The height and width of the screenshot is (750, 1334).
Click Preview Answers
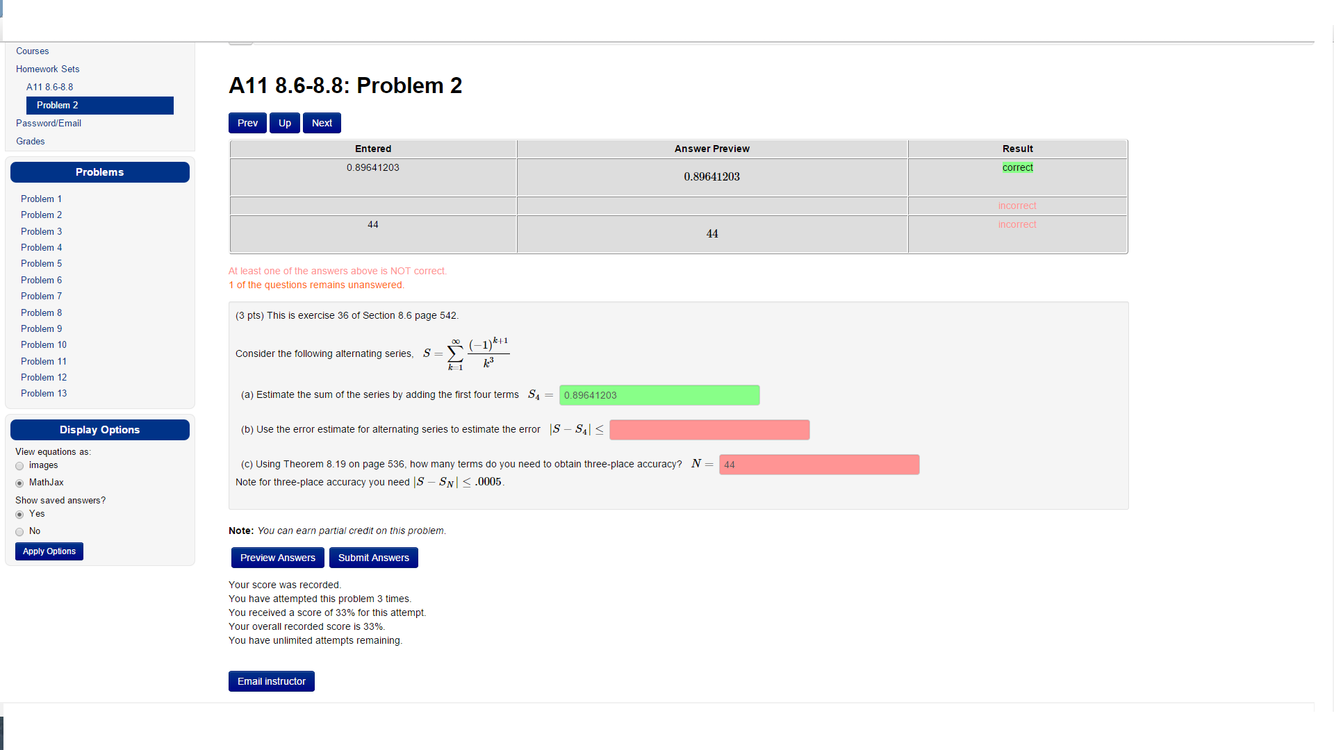tap(277, 558)
